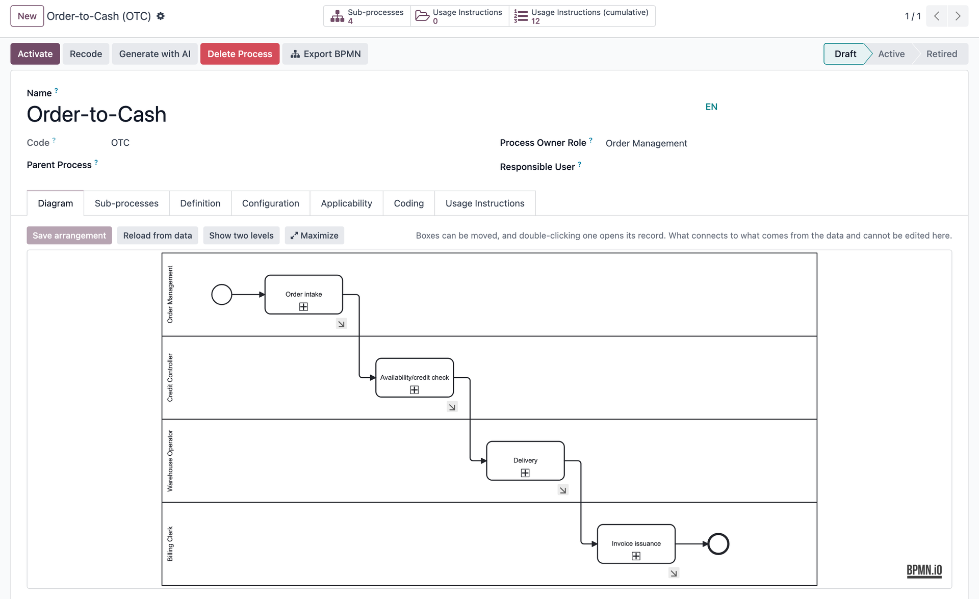The width and height of the screenshot is (979, 599).
Task: Click the New button
Action: point(27,16)
